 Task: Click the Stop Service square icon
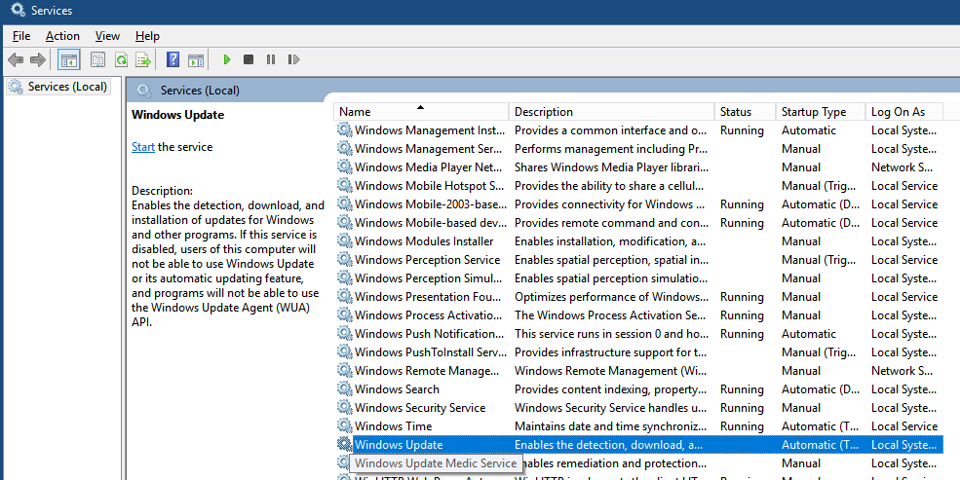click(249, 60)
